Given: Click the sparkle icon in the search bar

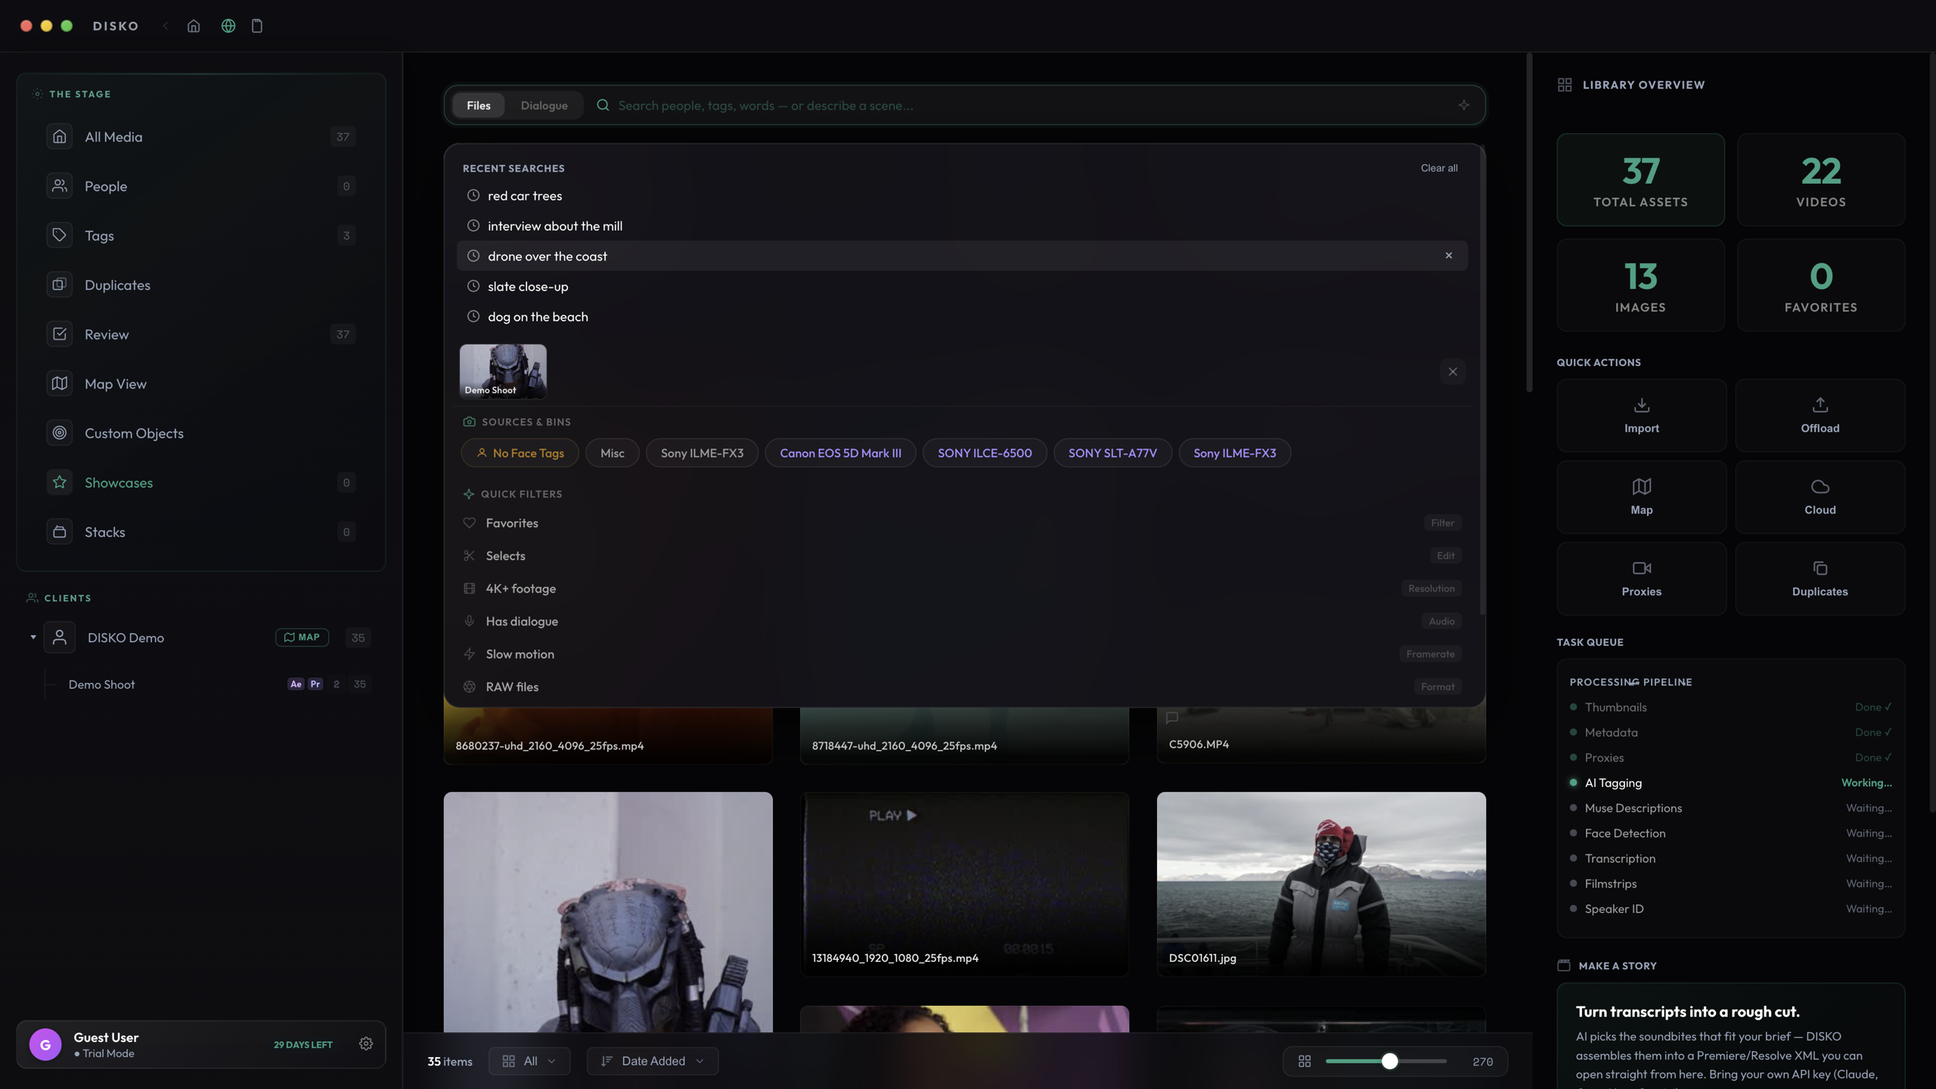Looking at the screenshot, I should (1464, 105).
